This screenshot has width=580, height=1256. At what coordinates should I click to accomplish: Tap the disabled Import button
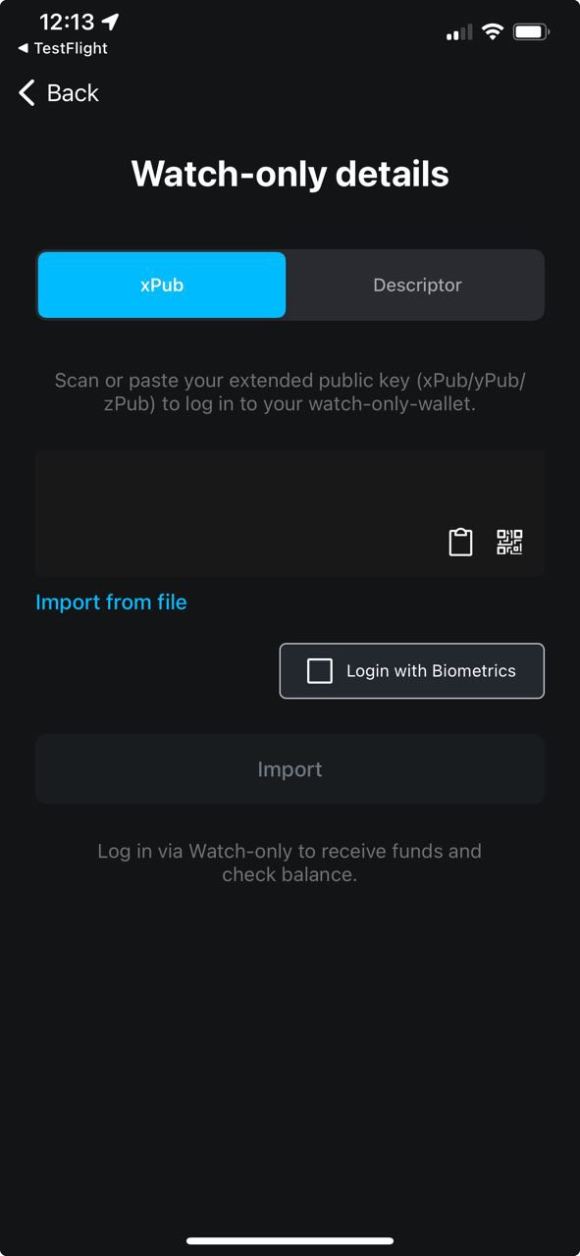pyautogui.click(x=290, y=769)
